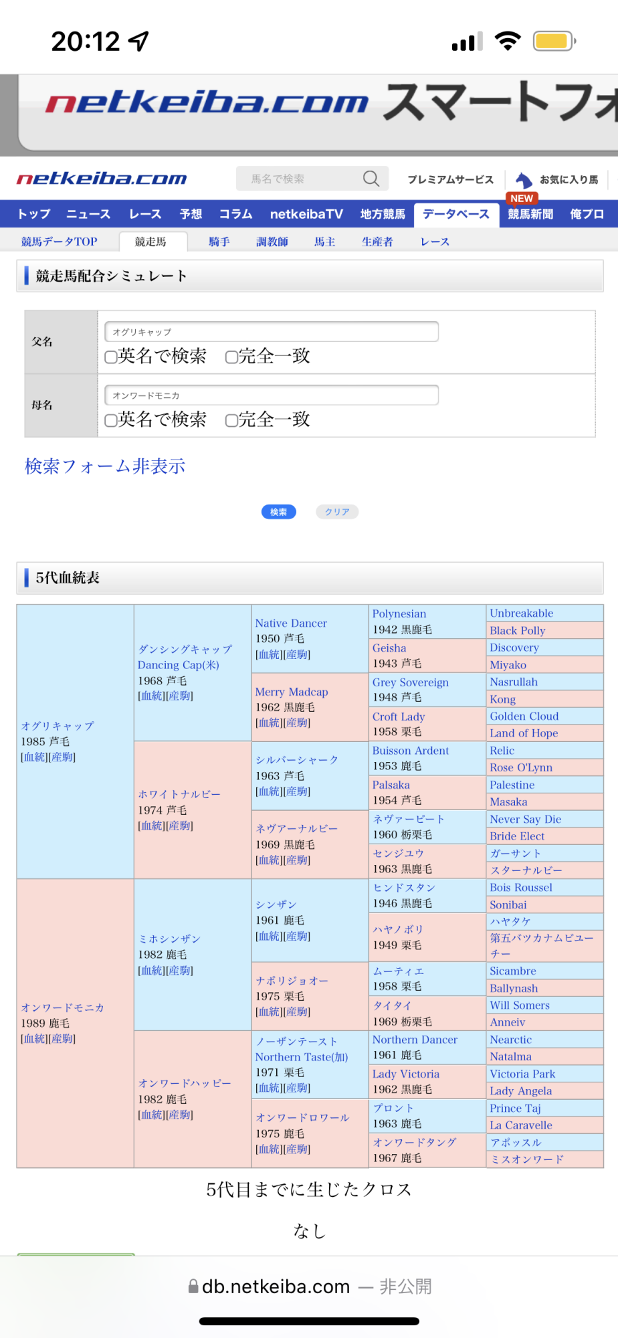Click the netkeiba.com site logo
This screenshot has height=1338, width=618.
click(x=102, y=179)
